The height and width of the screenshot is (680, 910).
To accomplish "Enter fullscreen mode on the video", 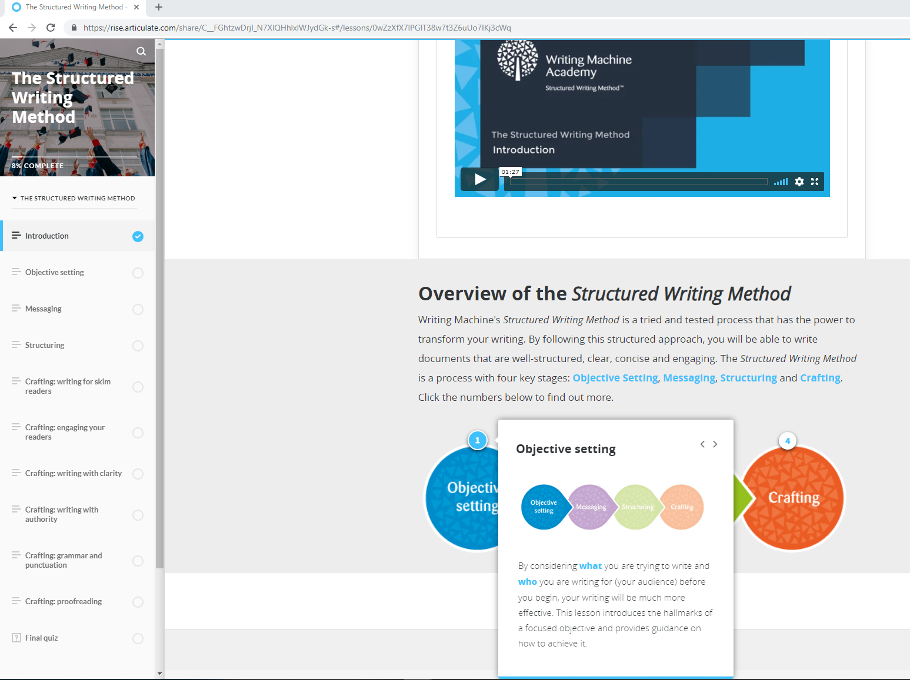I will (x=815, y=182).
